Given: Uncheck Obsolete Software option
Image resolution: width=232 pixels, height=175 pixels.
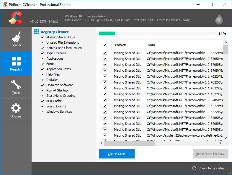Looking at the screenshot, I should pyautogui.click(x=43, y=85).
